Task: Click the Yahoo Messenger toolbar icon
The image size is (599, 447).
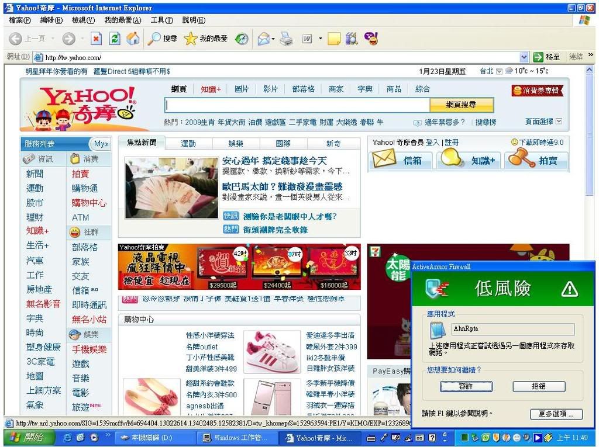Action: [x=370, y=39]
